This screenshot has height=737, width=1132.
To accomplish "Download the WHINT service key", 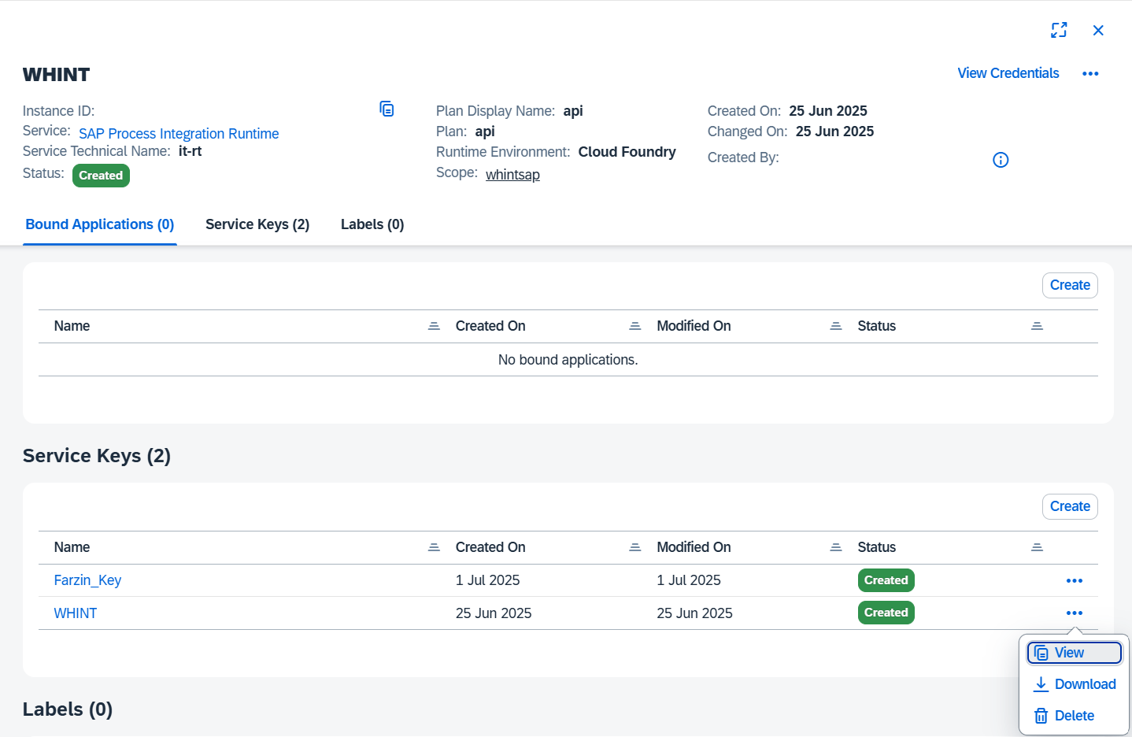I will (x=1074, y=684).
